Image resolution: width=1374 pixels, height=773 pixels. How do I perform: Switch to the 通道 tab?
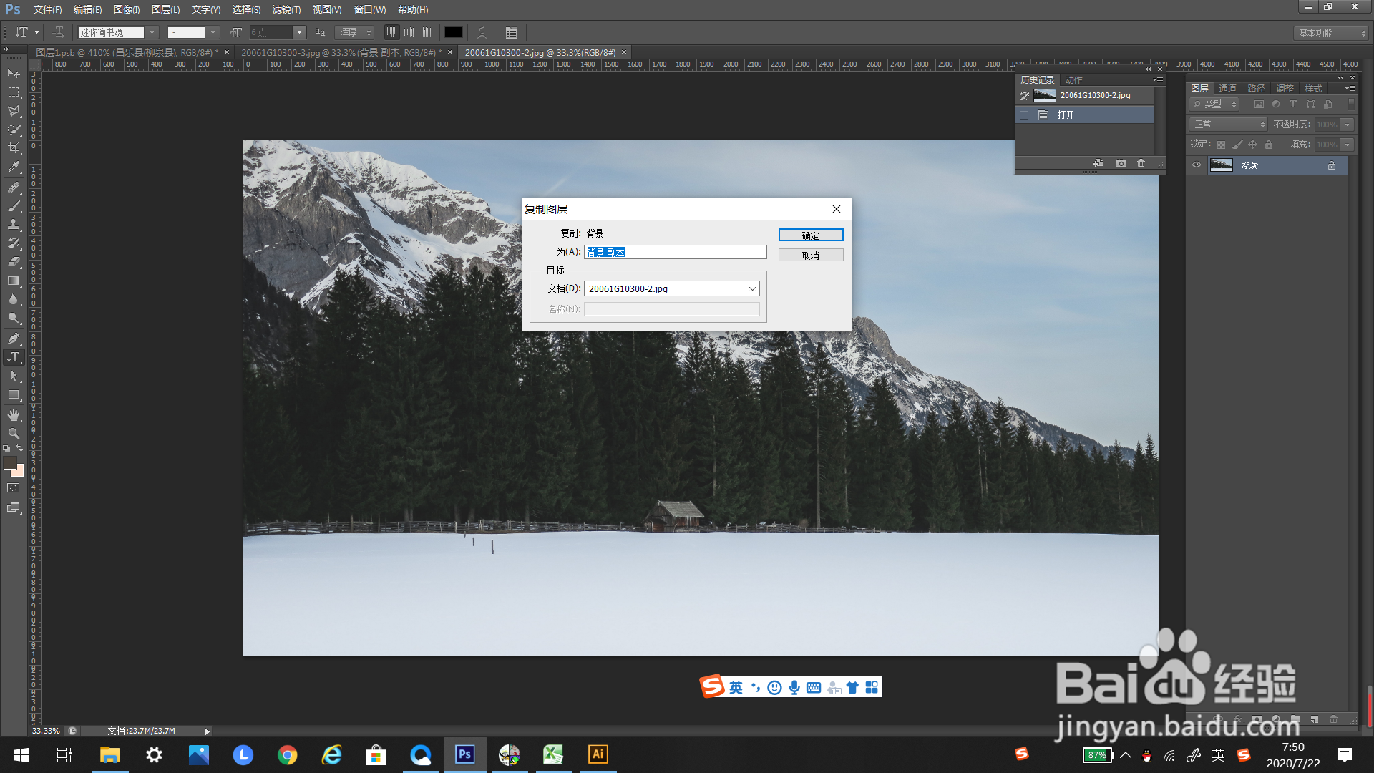[x=1227, y=89]
